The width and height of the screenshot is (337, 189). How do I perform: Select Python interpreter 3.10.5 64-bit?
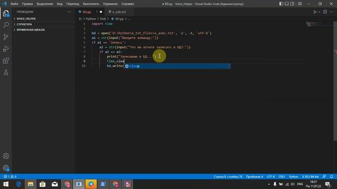(x=310, y=176)
